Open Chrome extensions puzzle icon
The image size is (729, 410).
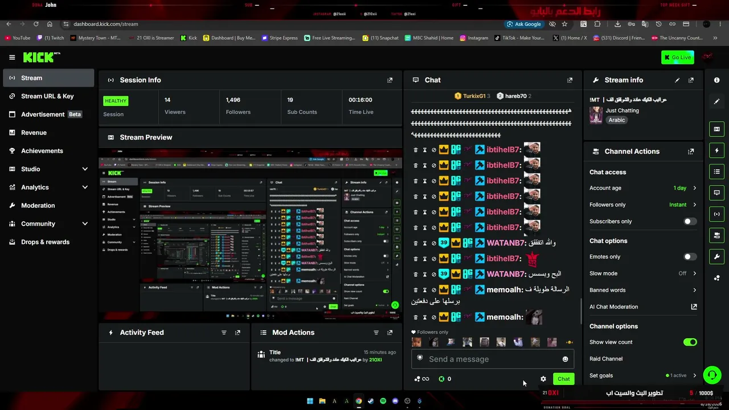tap(597, 24)
